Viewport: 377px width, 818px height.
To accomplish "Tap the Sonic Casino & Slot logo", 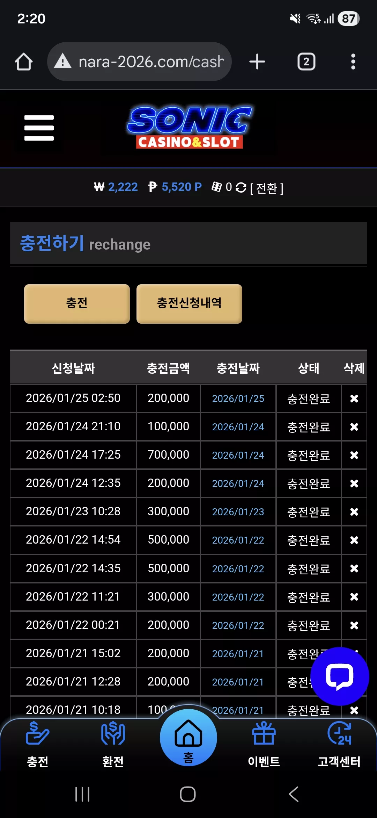I will click(x=190, y=128).
